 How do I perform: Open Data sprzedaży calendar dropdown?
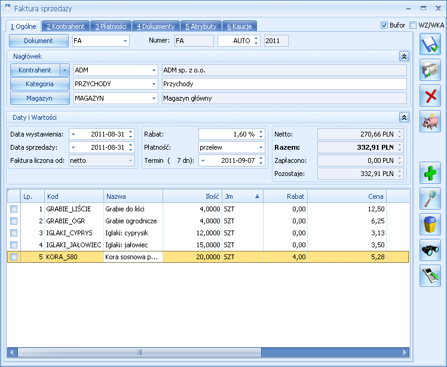tap(74, 147)
